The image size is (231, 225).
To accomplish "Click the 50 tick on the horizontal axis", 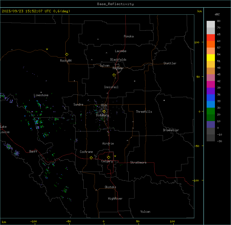I will point(138,221).
